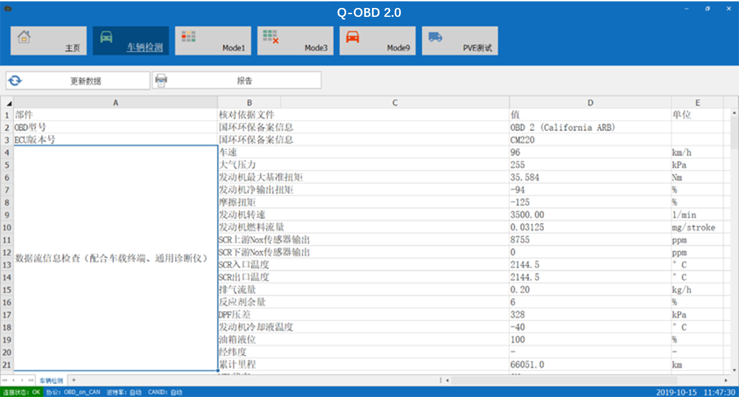Click the 更新数据 update data button
This screenshot has width=739, height=397.
tap(78, 81)
